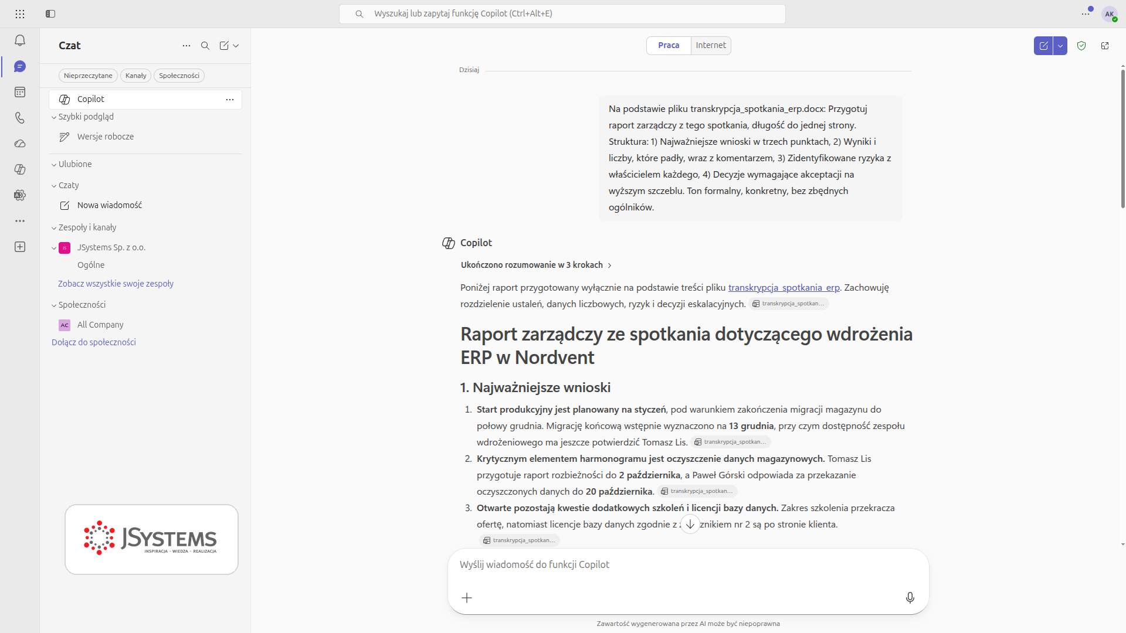This screenshot has height=633, width=1126.
Task: Open the new chat split-button dropdown arrow
Action: click(x=1060, y=46)
